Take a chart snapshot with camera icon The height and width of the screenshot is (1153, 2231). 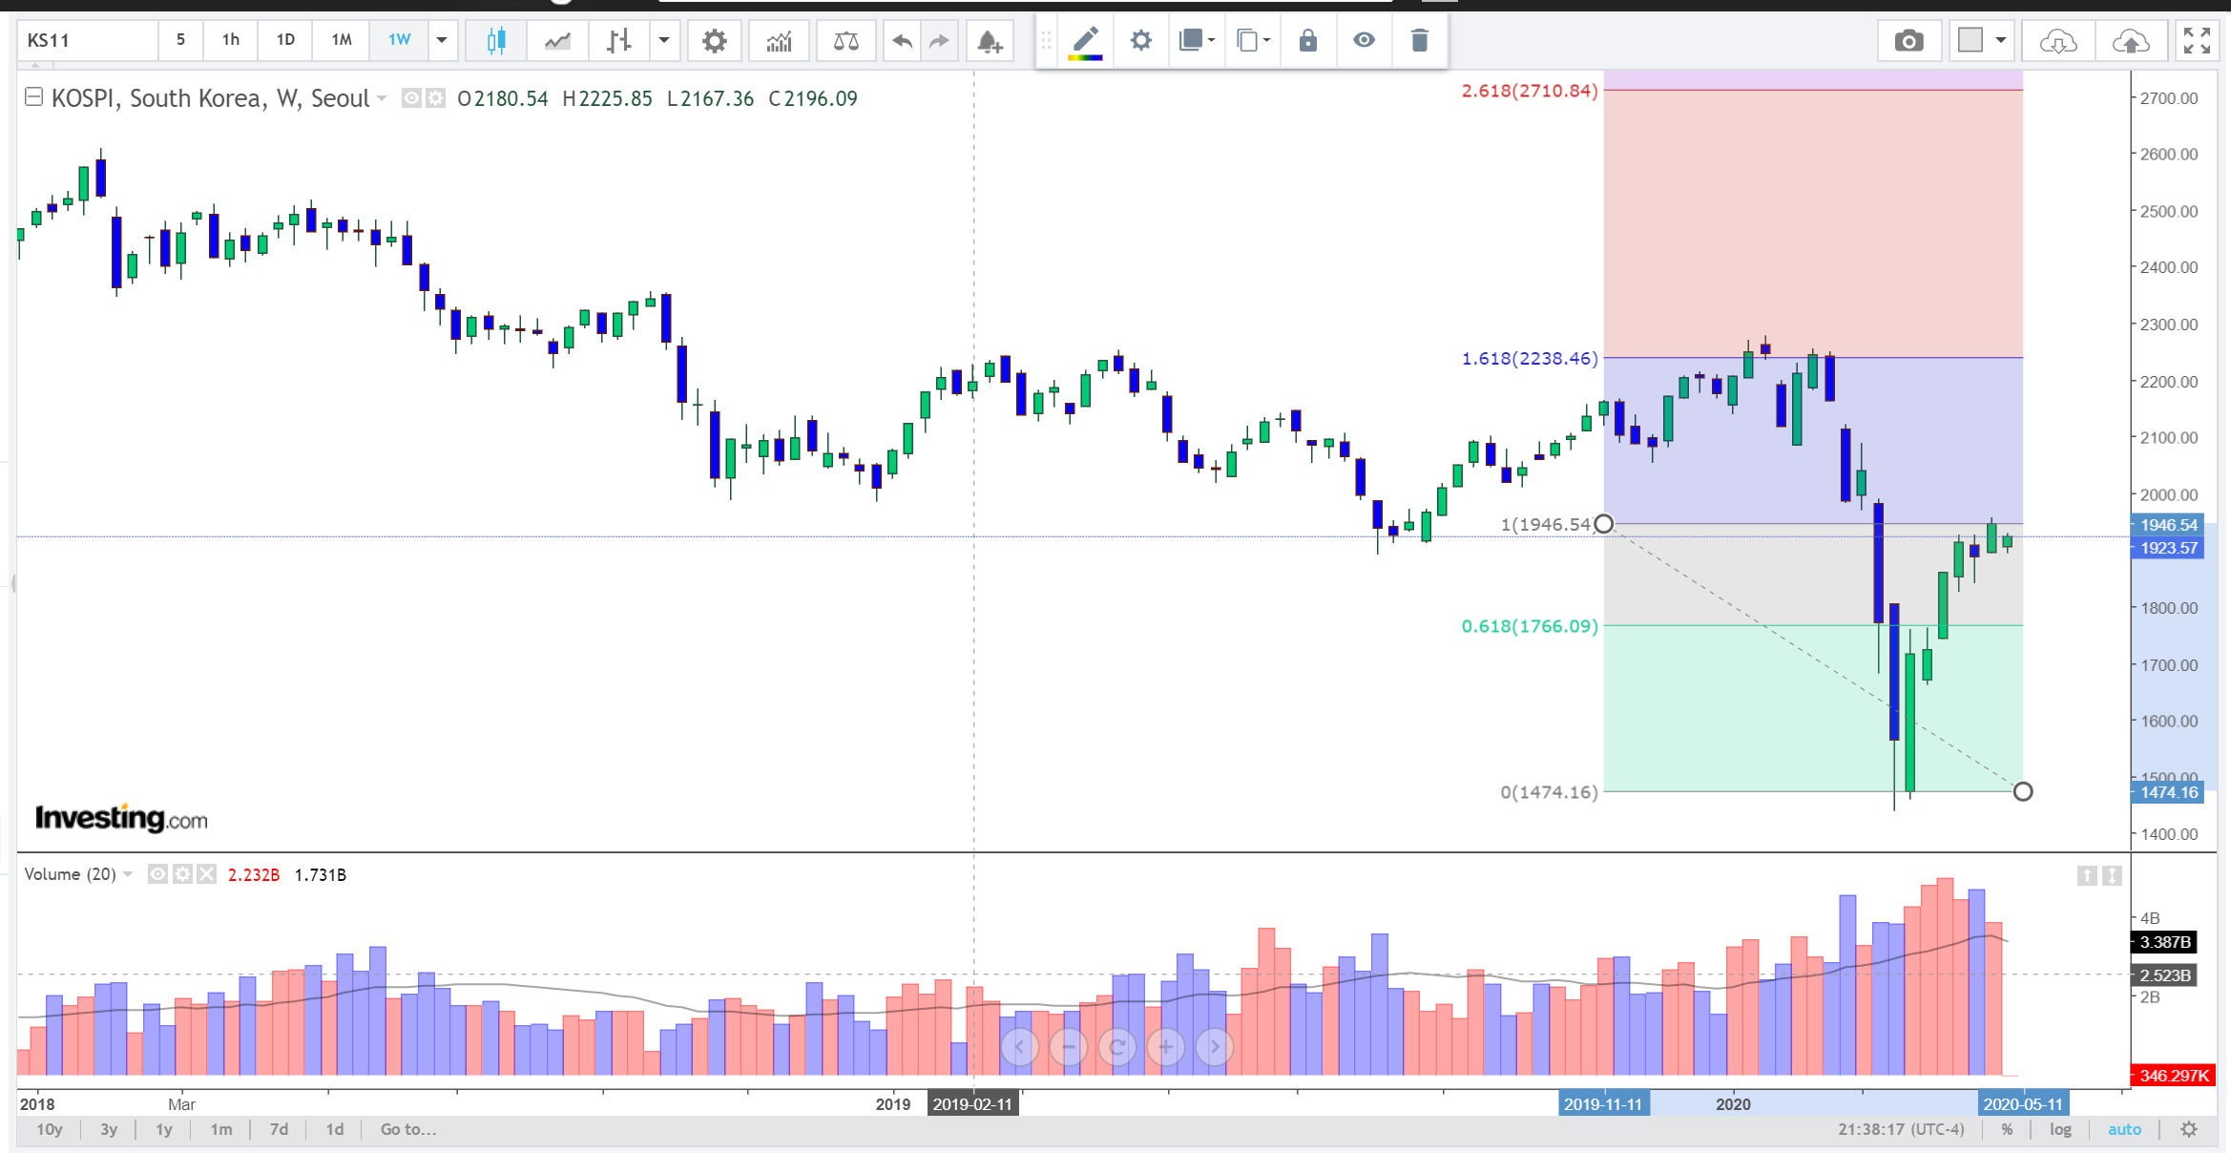[1908, 40]
